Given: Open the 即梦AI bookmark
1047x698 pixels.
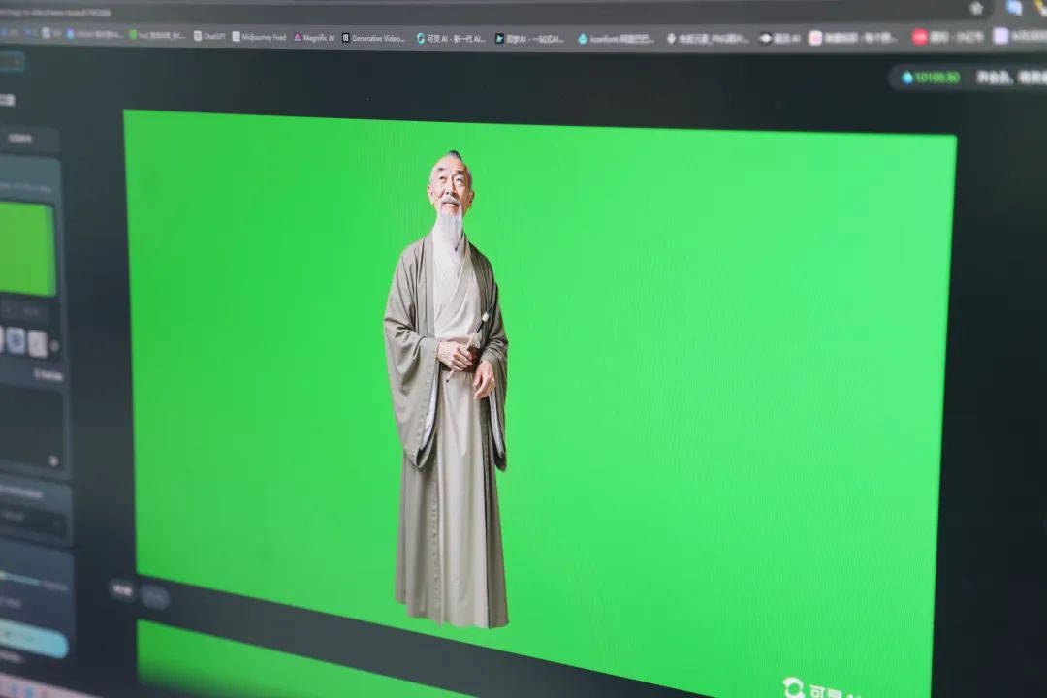Looking at the screenshot, I should point(529,39).
